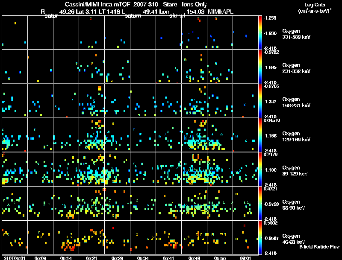The width and height of the screenshot is (342, 260).
Task: Click the 'Oxygen 129-169 keV' row label
Action: 296,137
